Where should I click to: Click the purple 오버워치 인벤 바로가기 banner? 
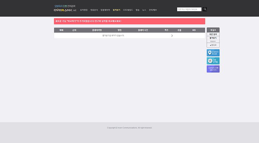[213, 69]
